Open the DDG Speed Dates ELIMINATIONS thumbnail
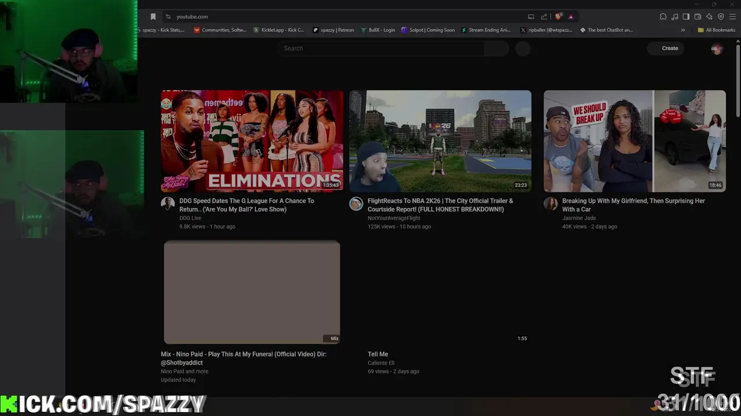 pos(252,141)
